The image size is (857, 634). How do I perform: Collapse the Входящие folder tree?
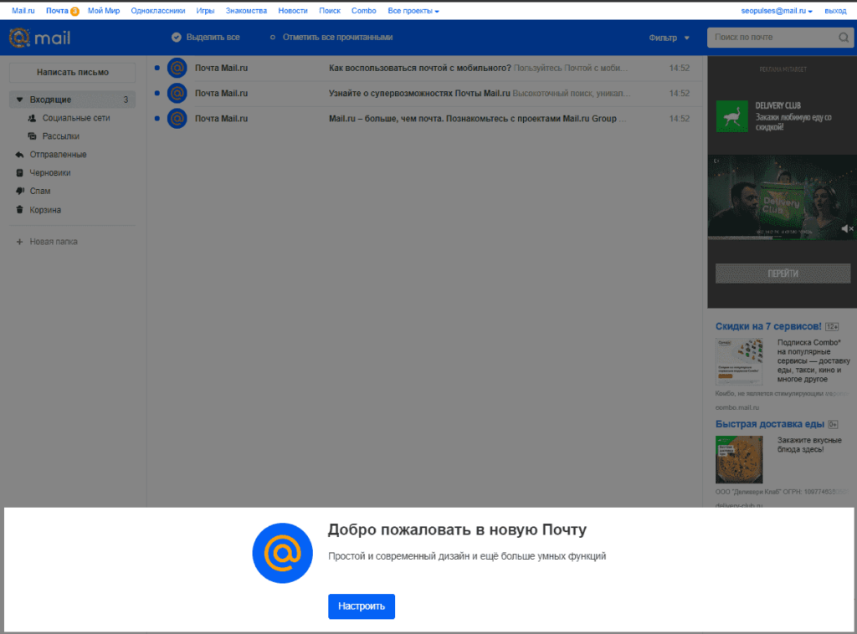tap(19, 100)
